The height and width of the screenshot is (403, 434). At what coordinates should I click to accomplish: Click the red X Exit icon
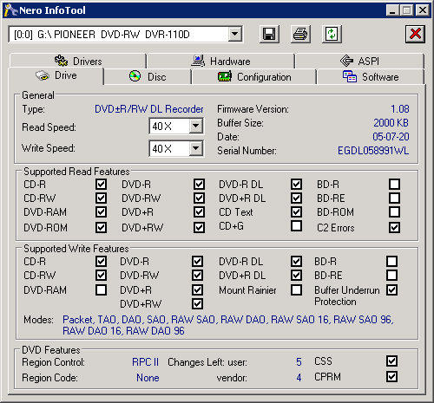point(415,34)
